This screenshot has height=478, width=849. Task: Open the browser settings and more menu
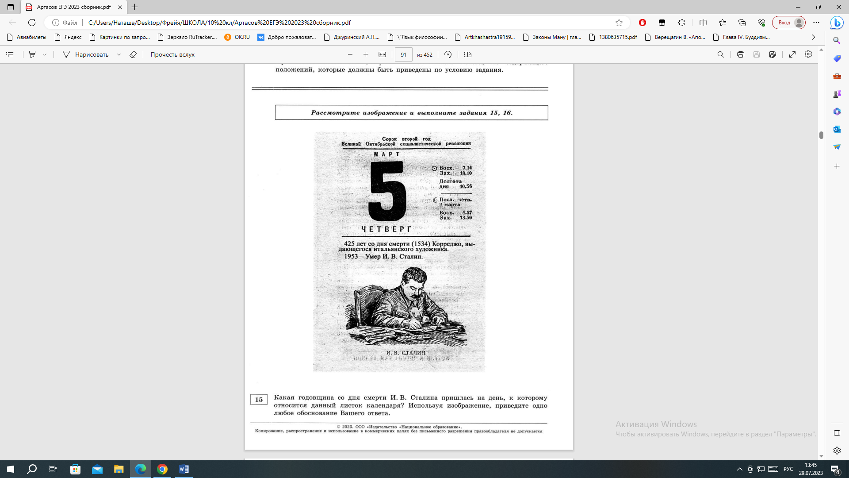[816, 23]
